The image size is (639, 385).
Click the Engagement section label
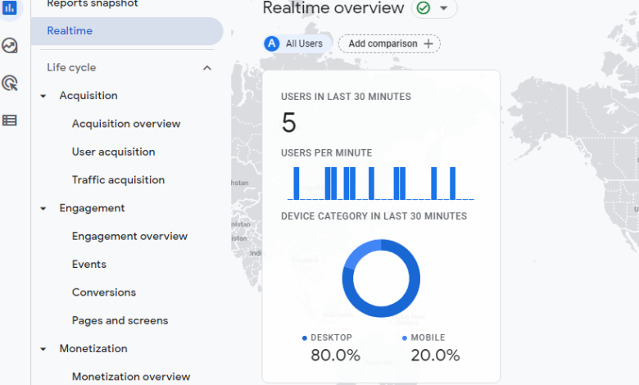click(x=92, y=208)
